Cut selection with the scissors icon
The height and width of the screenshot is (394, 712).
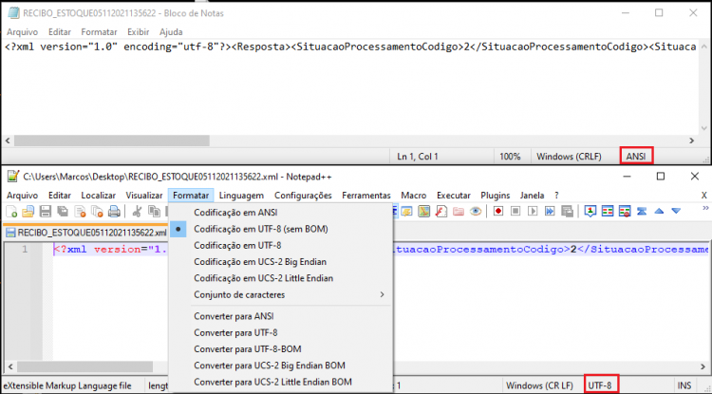point(138,211)
